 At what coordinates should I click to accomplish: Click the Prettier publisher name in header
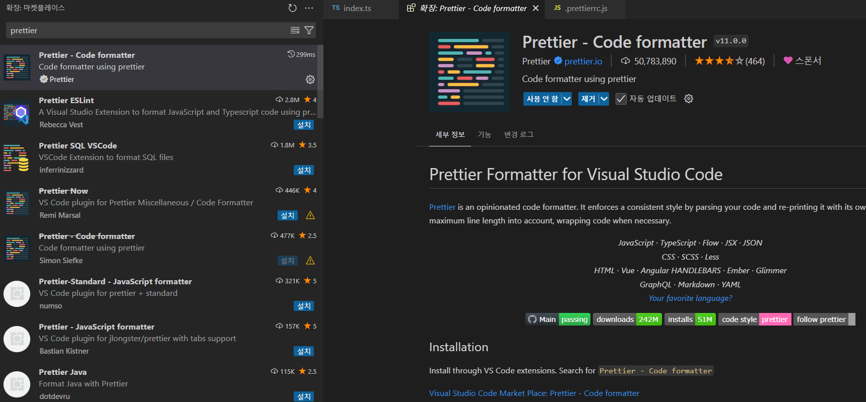coord(536,61)
